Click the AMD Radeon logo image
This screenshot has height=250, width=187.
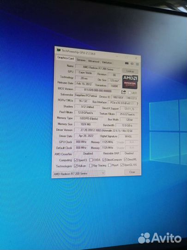[x=130, y=82]
